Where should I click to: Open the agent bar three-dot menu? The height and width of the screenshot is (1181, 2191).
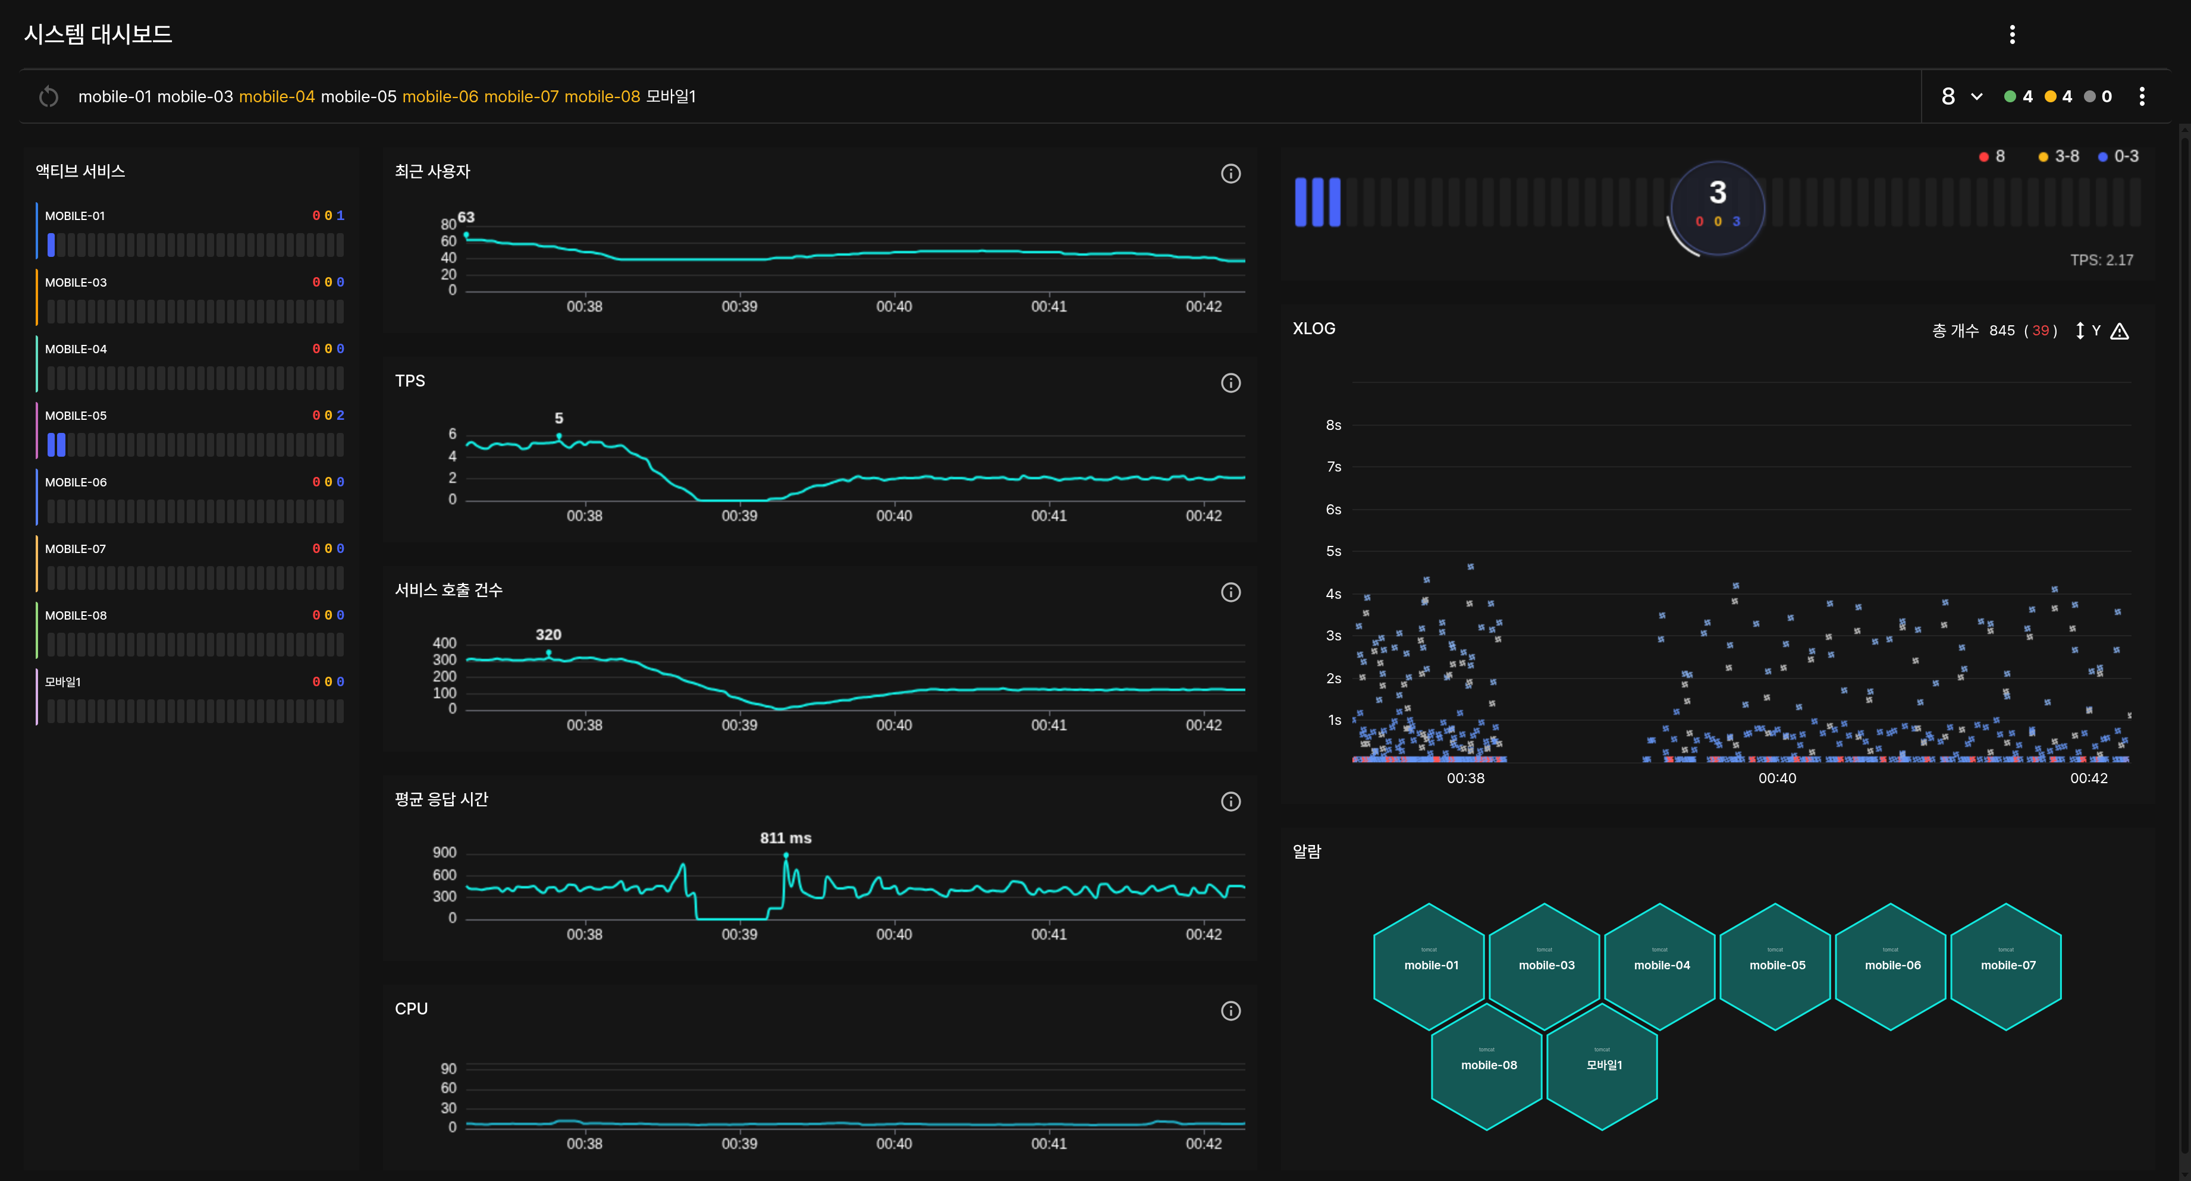tap(2142, 97)
